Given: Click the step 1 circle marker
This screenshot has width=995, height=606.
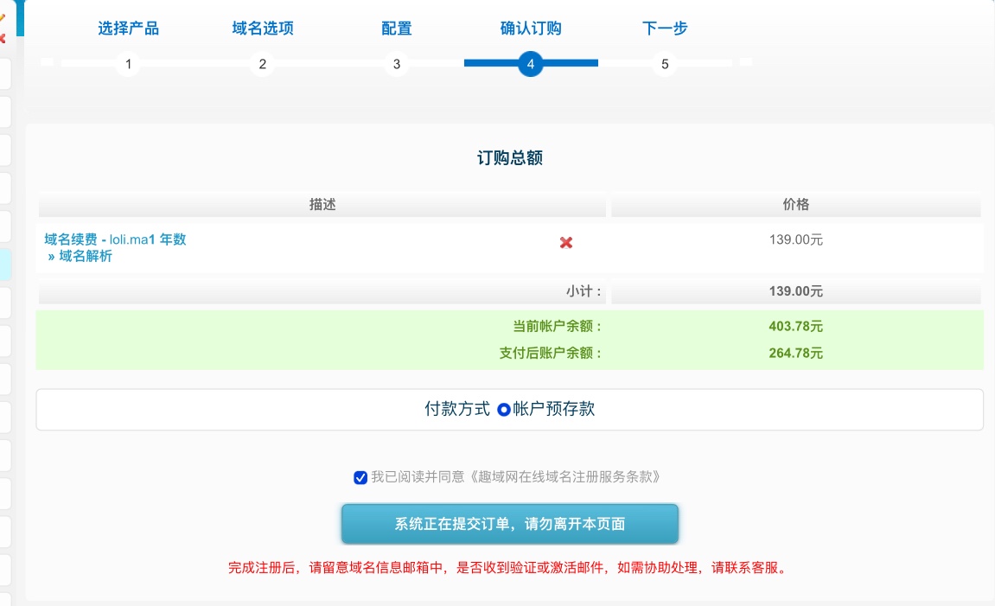Looking at the screenshot, I should pos(128,64).
